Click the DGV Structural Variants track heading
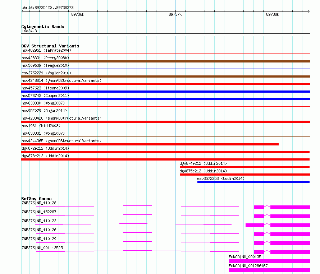Screen dimensions: 320x274 click(x=50, y=46)
